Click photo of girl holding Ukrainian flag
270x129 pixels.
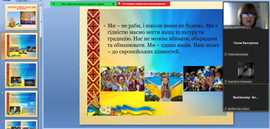164,87
